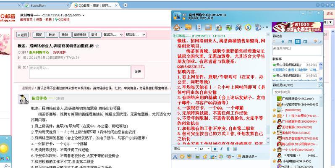
Task: Click the screenshot capture icon
Action: [x=212, y=157]
